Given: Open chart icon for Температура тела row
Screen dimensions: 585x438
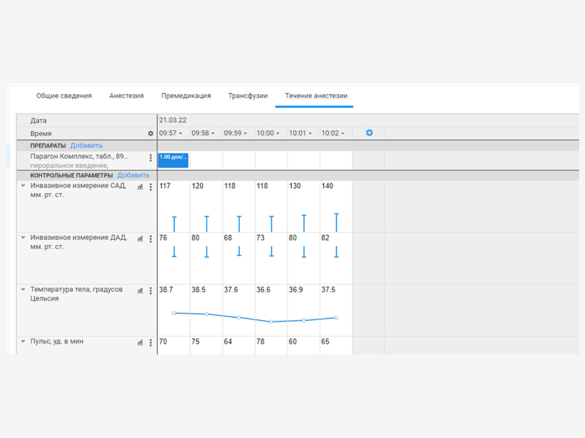Looking at the screenshot, I should (x=140, y=291).
